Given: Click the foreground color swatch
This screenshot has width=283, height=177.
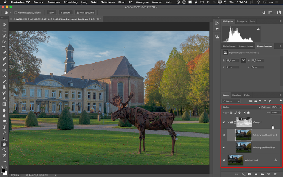Looking at the screenshot, I should pos(3,171).
